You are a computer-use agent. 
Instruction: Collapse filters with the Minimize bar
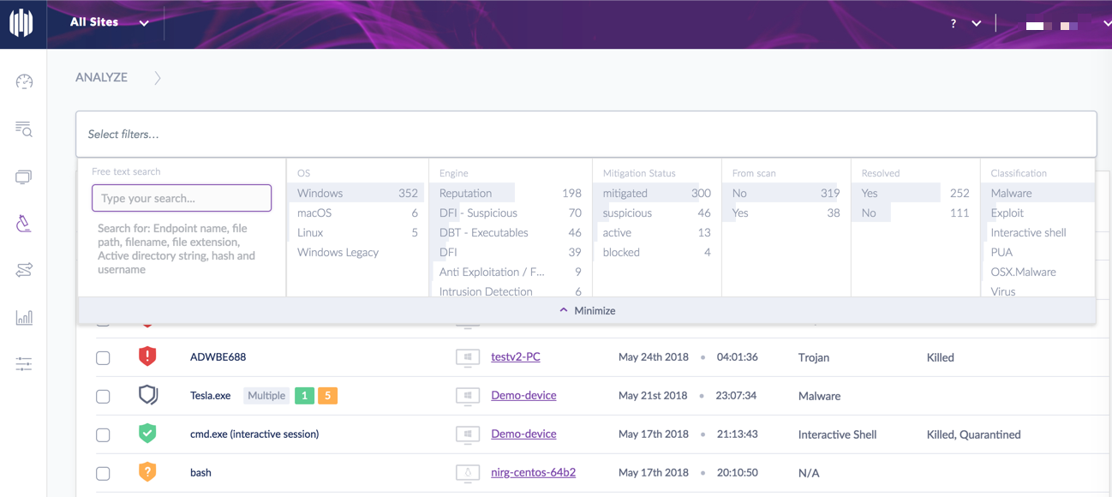click(x=587, y=310)
